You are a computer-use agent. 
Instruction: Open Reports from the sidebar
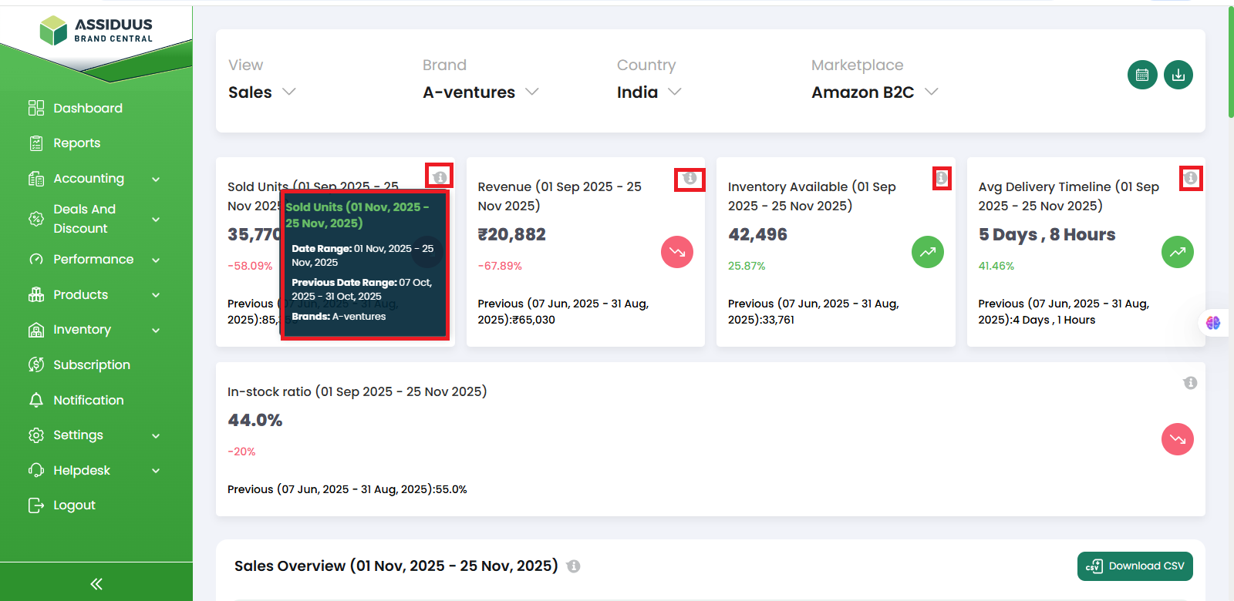(76, 143)
